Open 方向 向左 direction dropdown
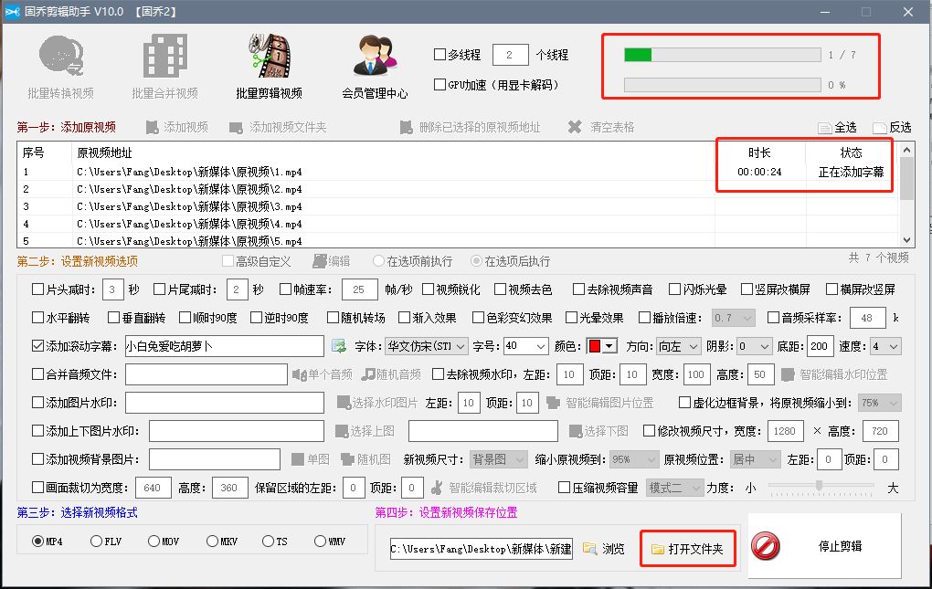Screen dimensions: 932x589 click(679, 346)
